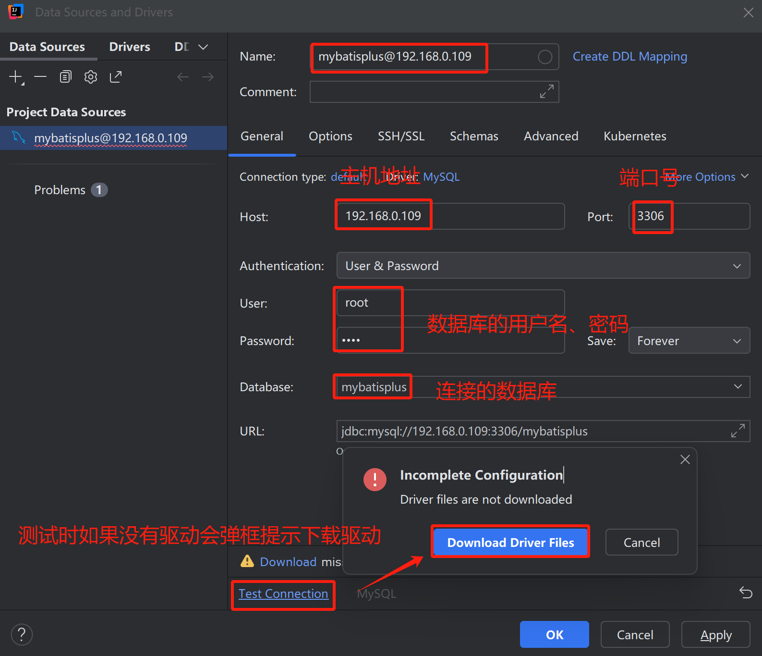
Task: Click the Password input field
Action: tap(450, 340)
